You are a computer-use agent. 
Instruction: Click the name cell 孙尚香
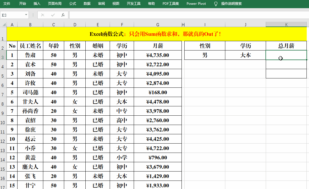pos(30,111)
